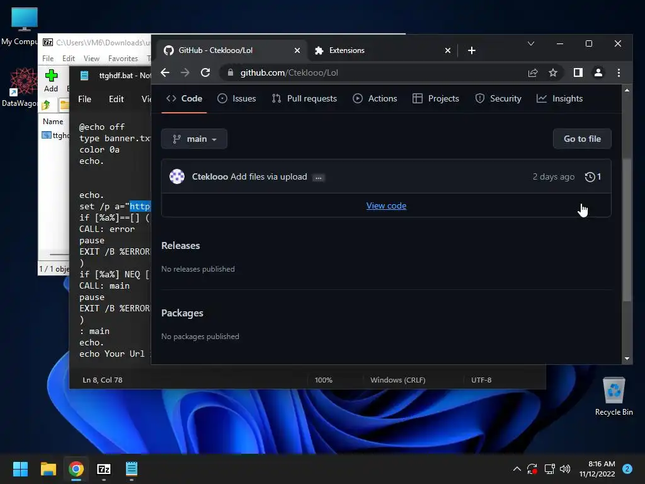Click the Name column header in 7-Zip

click(53, 122)
